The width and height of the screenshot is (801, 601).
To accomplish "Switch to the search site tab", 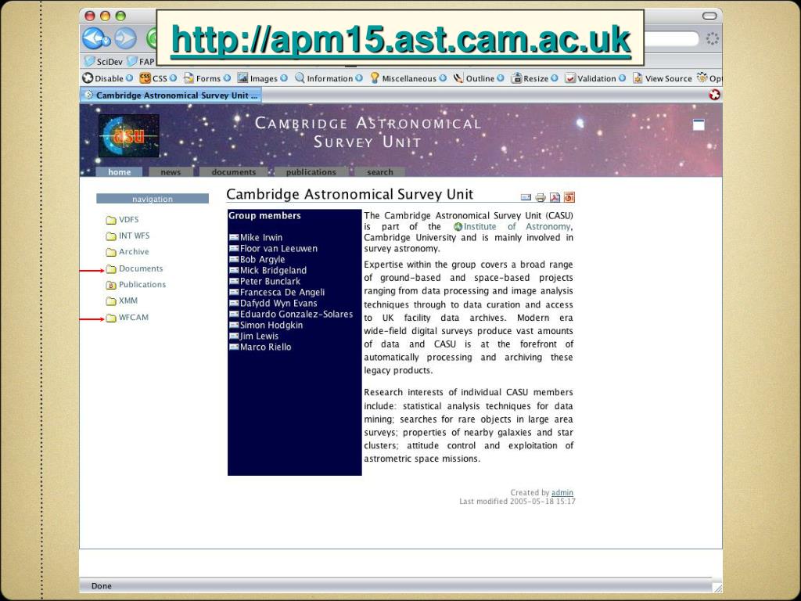I will coord(380,172).
